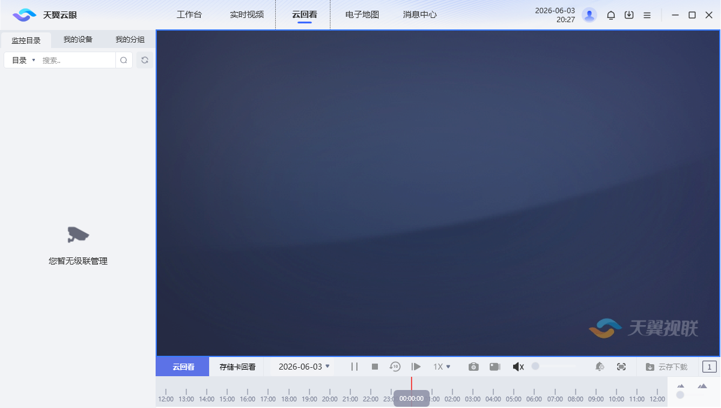Maximize the application window
Viewport: 721px width, 408px height.
coord(692,15)
